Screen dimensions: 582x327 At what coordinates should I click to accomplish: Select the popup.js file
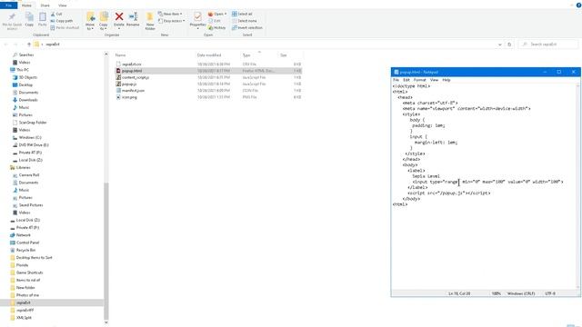pyautogui.click(x=129, y=84)
